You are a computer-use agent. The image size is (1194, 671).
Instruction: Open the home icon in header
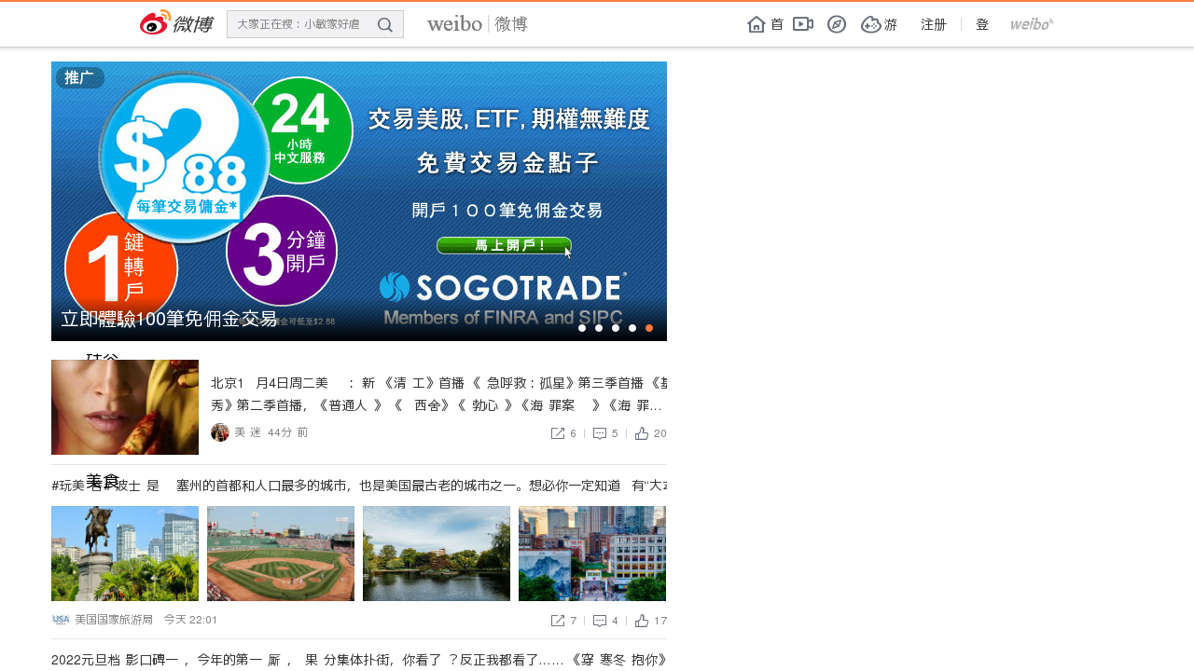[757, 24]
